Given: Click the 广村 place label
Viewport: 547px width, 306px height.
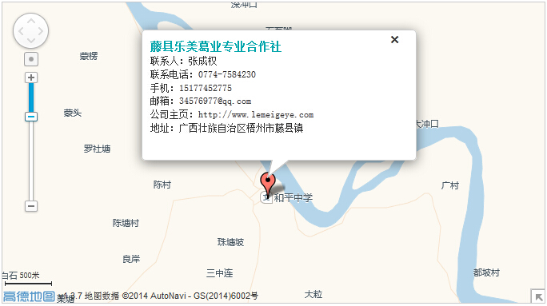Looking at the screenshot, I should coord(450,185).
